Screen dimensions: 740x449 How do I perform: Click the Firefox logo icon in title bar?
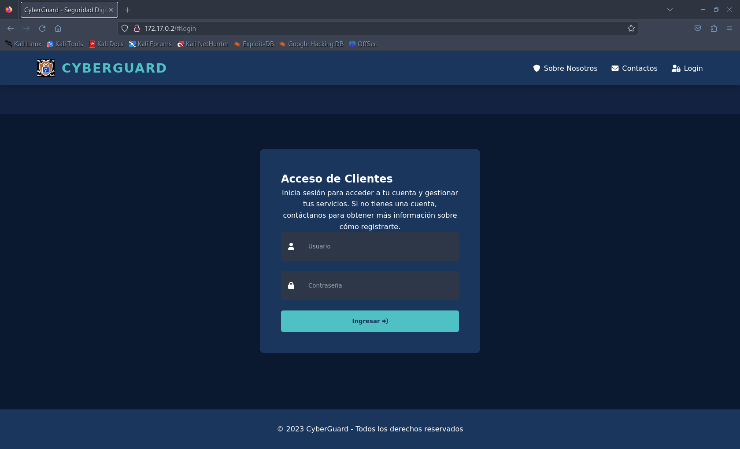[x=9, y=10]
